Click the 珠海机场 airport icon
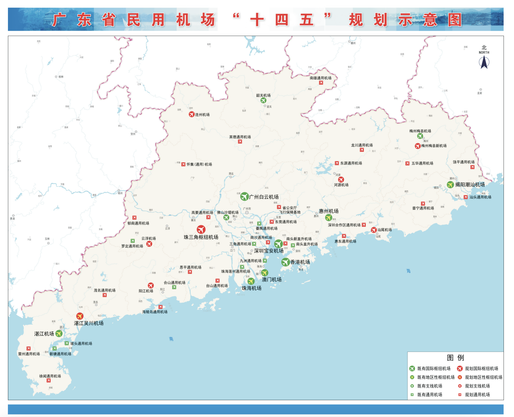 click(251, 281)
